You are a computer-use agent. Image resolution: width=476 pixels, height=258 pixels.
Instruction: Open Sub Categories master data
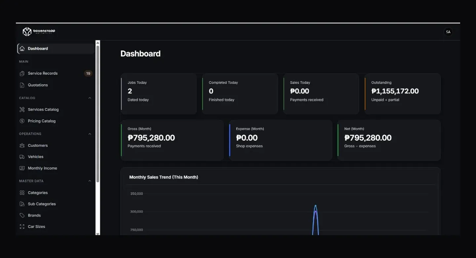pyautogui.click(x=56, y=204)
